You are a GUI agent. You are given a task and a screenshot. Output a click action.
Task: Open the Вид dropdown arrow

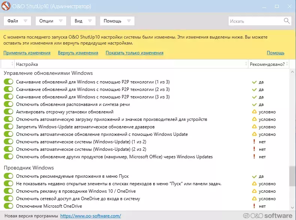click(90, 21)
